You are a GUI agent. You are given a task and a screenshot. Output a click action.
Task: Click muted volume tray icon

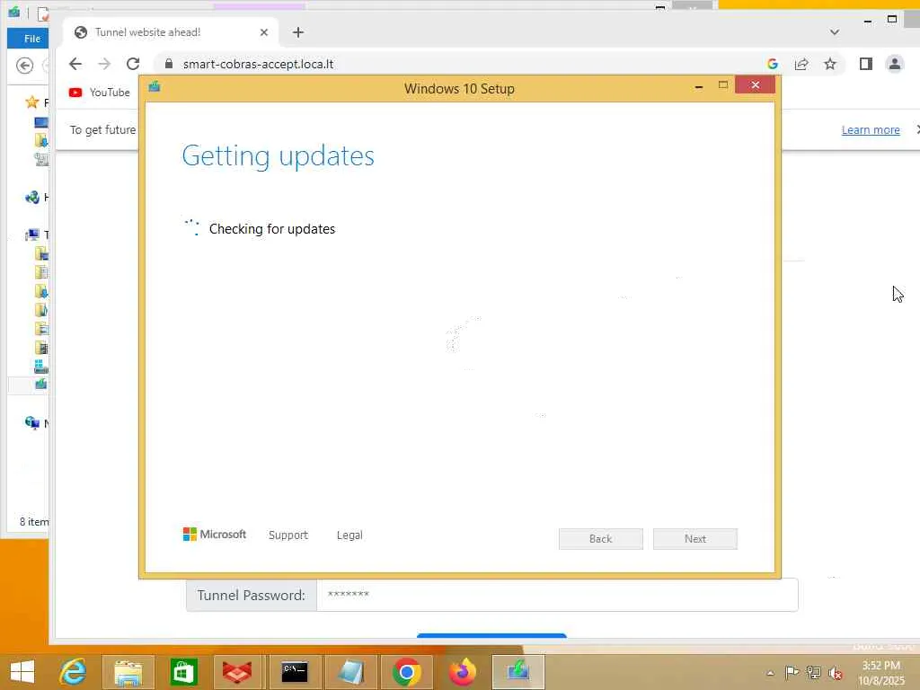pyautogui.click(x=836, y=673)
